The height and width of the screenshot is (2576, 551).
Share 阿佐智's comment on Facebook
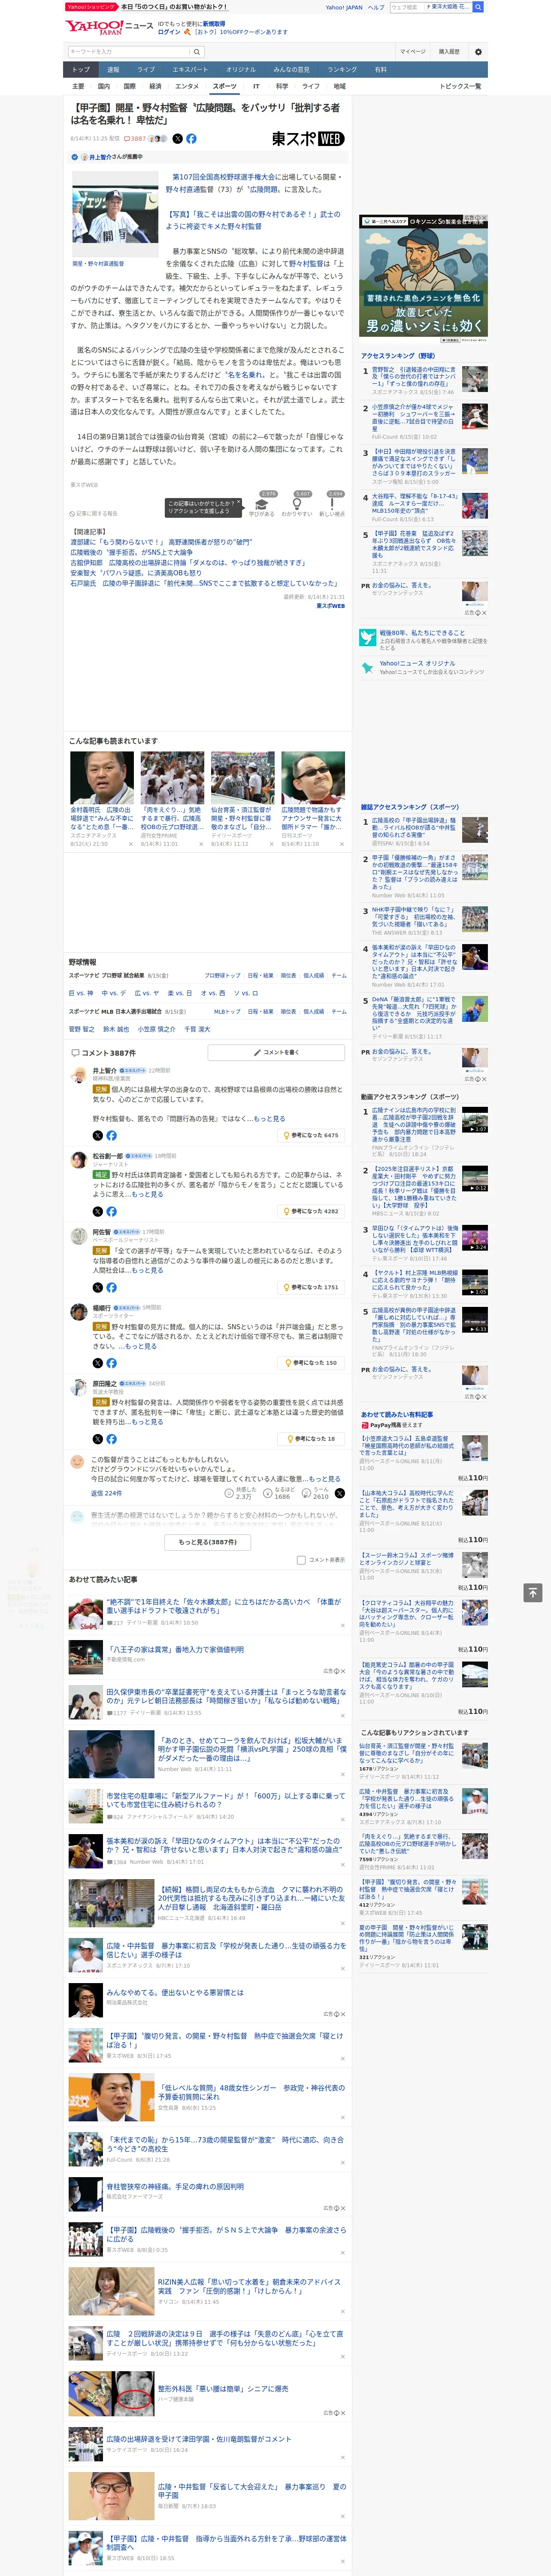[x=111, y=1287]
